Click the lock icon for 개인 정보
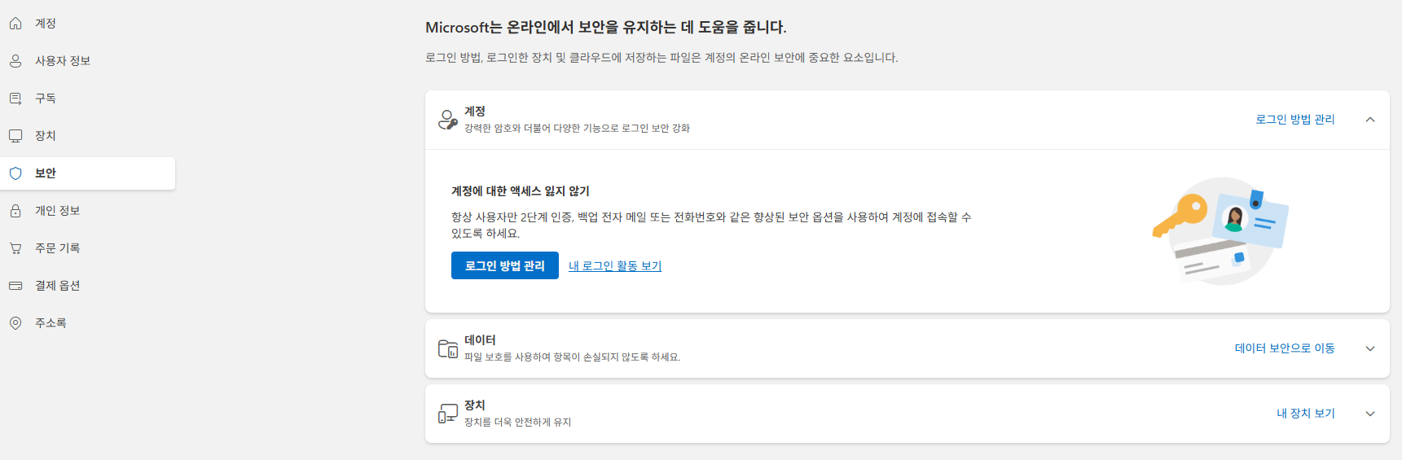1402x460 pixels. 15,211
